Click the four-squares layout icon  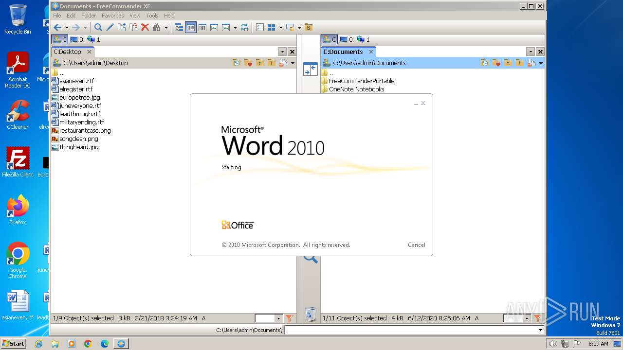point(272,28)
